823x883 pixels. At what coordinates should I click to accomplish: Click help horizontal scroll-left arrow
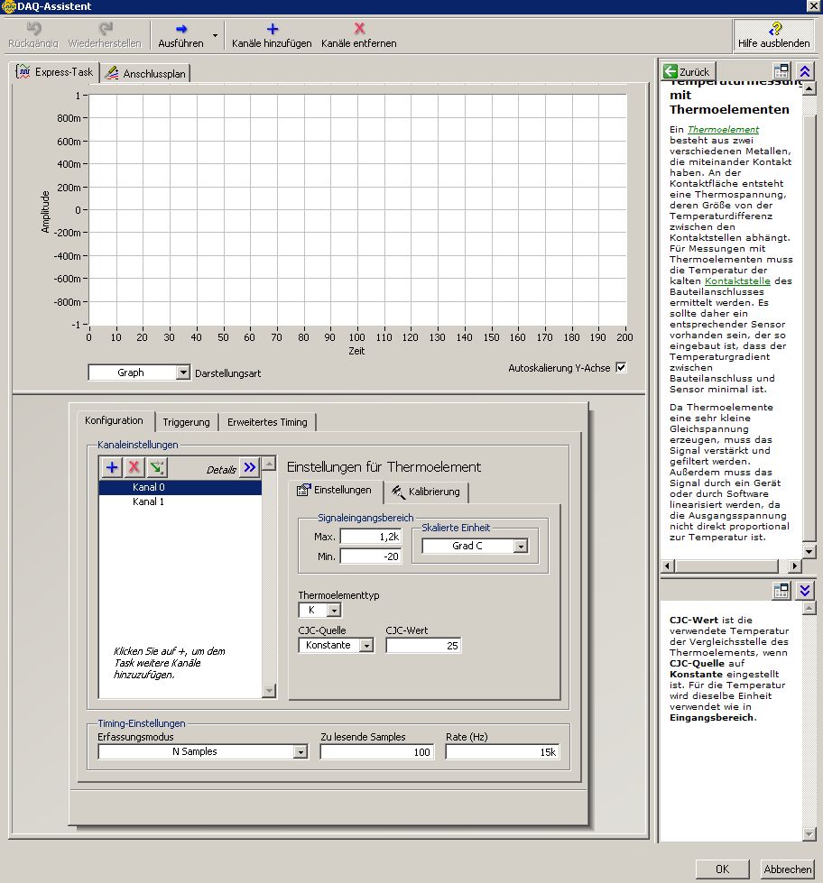(668, 566)
